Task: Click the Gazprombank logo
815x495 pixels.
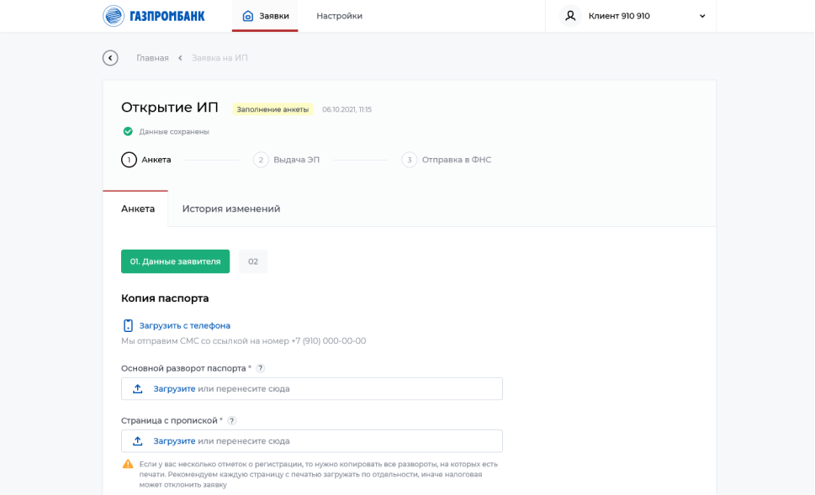Action: [x=154, y=16]
